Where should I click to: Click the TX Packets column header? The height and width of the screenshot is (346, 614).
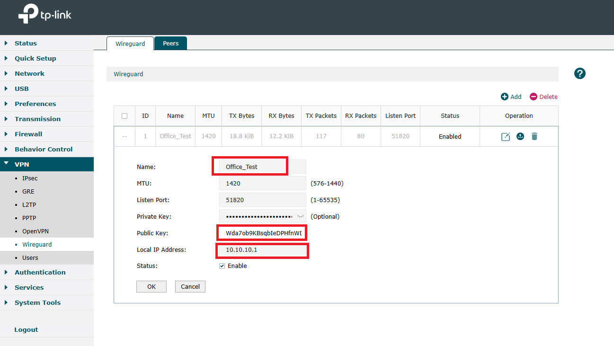tap(321, 116)
